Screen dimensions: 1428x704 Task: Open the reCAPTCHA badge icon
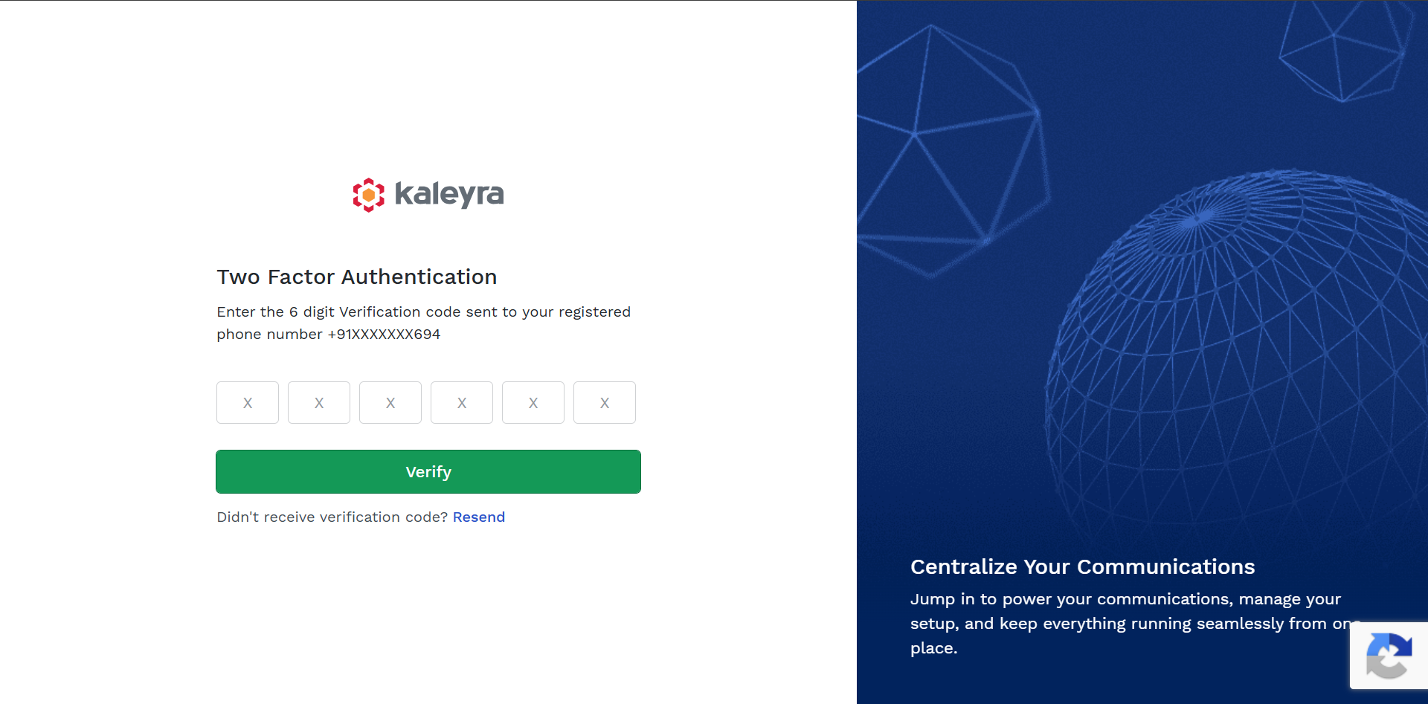(x=1389, y=656)
